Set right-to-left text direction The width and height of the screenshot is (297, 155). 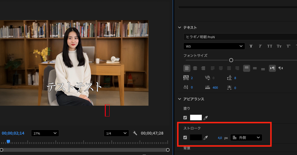(x=281, y=68)
